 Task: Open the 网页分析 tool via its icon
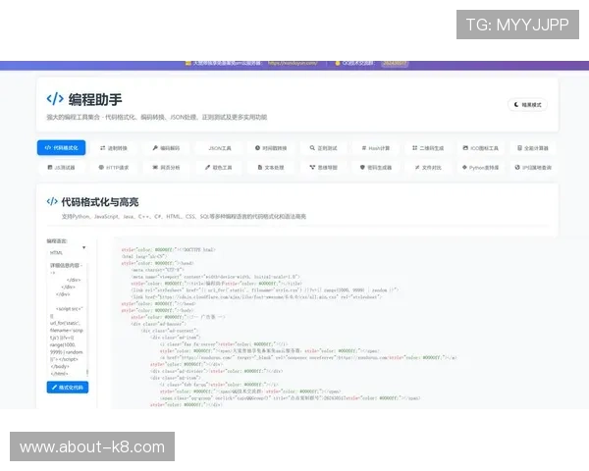point(166,168)
